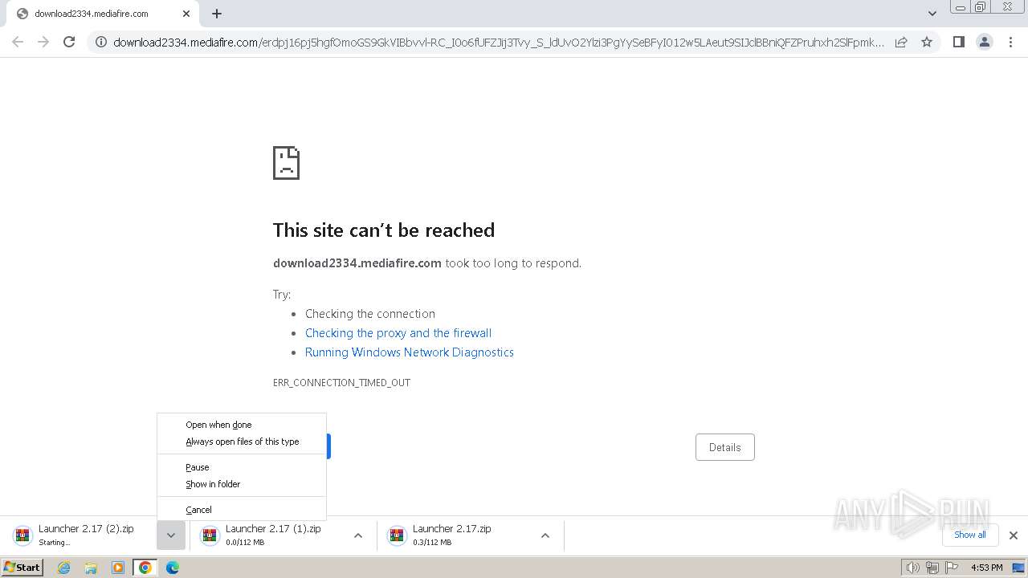Open media player taskbar icon

(118, 568)
